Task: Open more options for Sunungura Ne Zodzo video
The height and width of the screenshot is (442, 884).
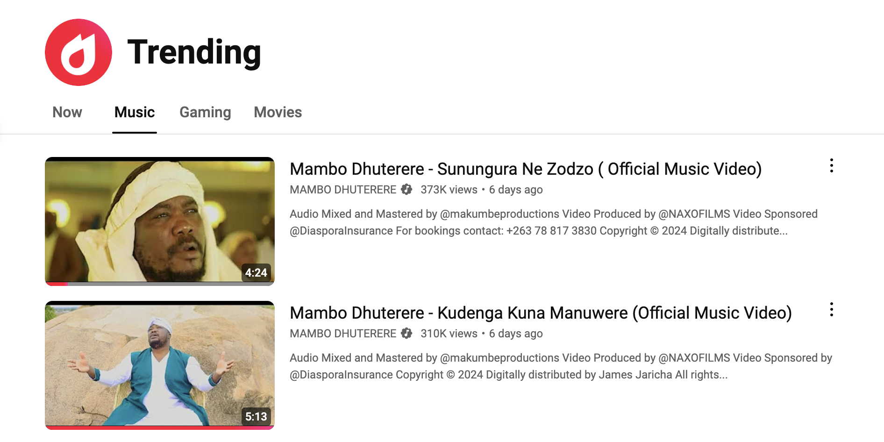Action: coord(831,165)
